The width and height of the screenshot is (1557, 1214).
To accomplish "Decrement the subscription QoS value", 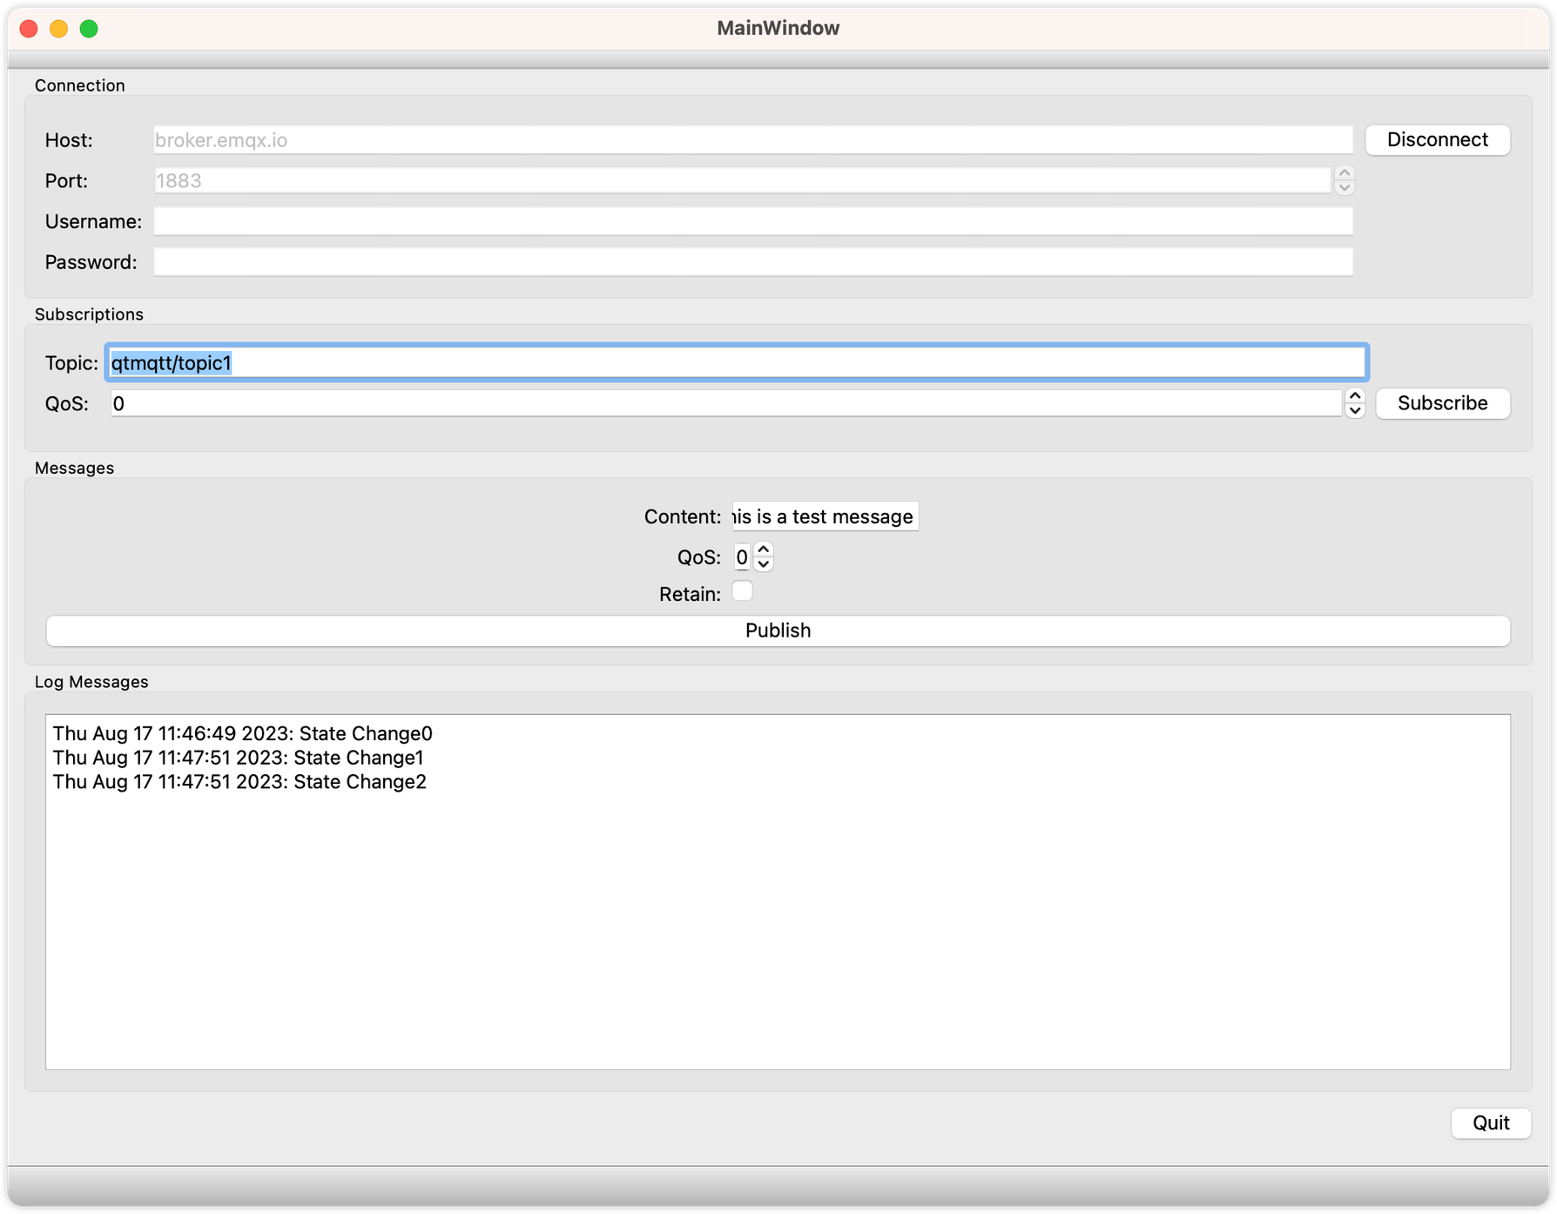I will click(x=1355, y=410).
